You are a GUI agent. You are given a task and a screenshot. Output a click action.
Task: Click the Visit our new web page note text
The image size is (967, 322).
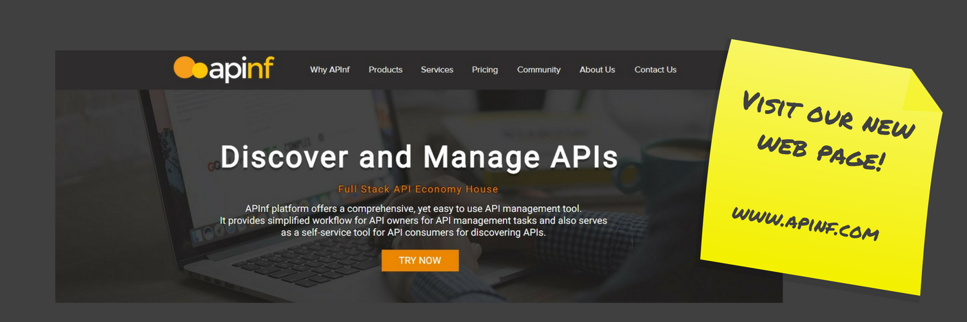[x=828, y=131]
